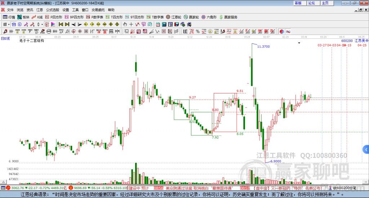The image size is (369, 198).
Task: Toggle the yin-yang icon button
Action: (282, 31)
